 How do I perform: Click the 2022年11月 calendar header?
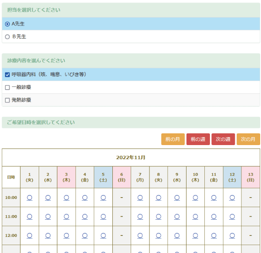pos(131,158)
